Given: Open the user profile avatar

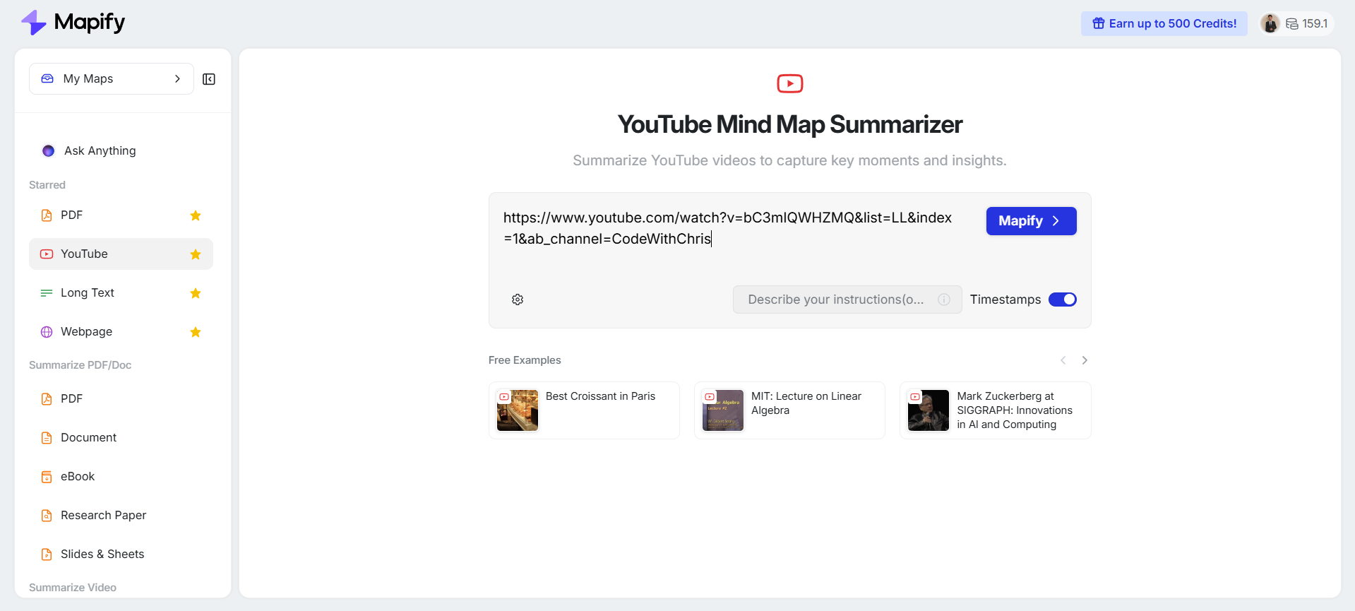Looking at the screenshot, I should [1270, 23].
